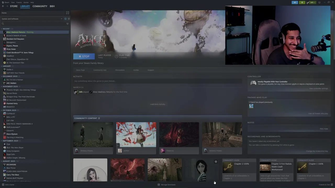Open the Help menu

[32, 2]
